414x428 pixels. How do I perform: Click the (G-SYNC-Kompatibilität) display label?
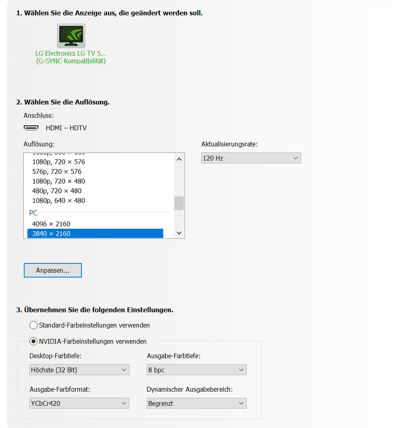coord(71,61)
